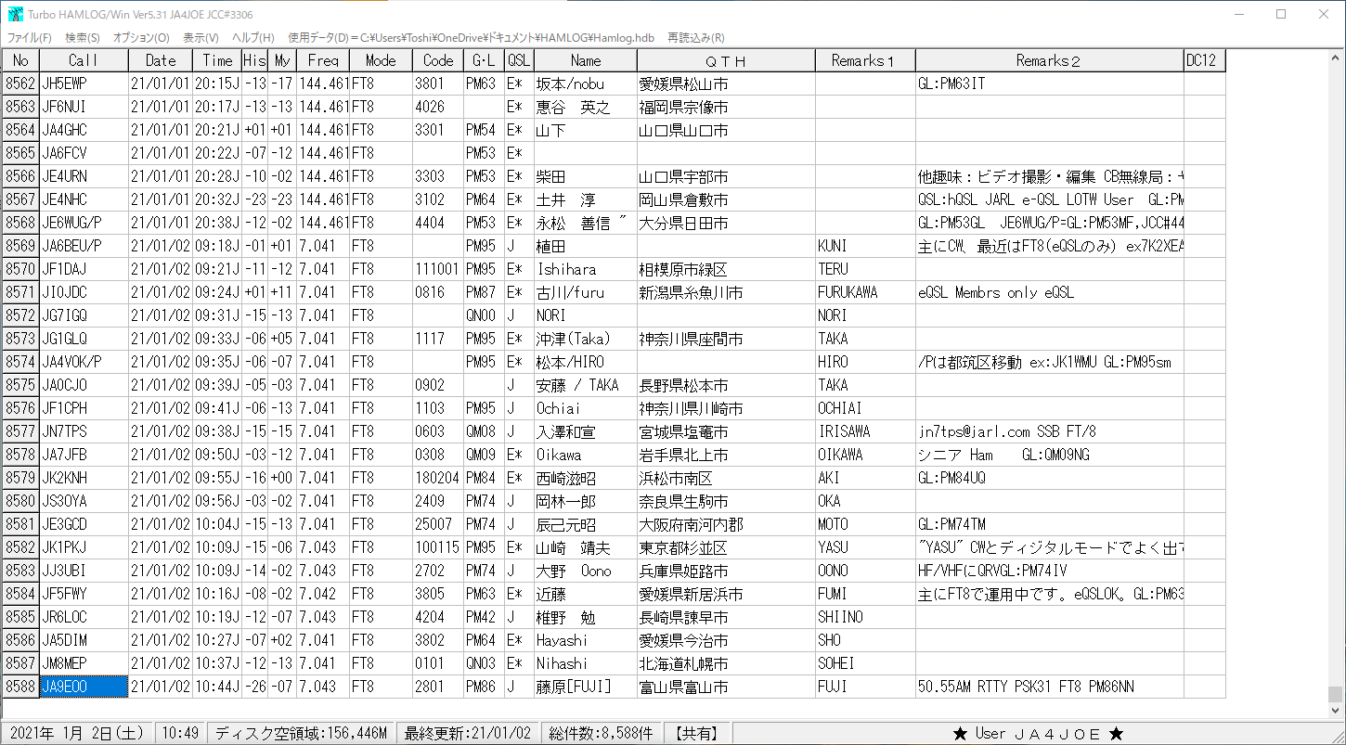Click the Turbo HAMLOG app icon in title bar
The image size is (1346, 745).
[x=14, y=14]
